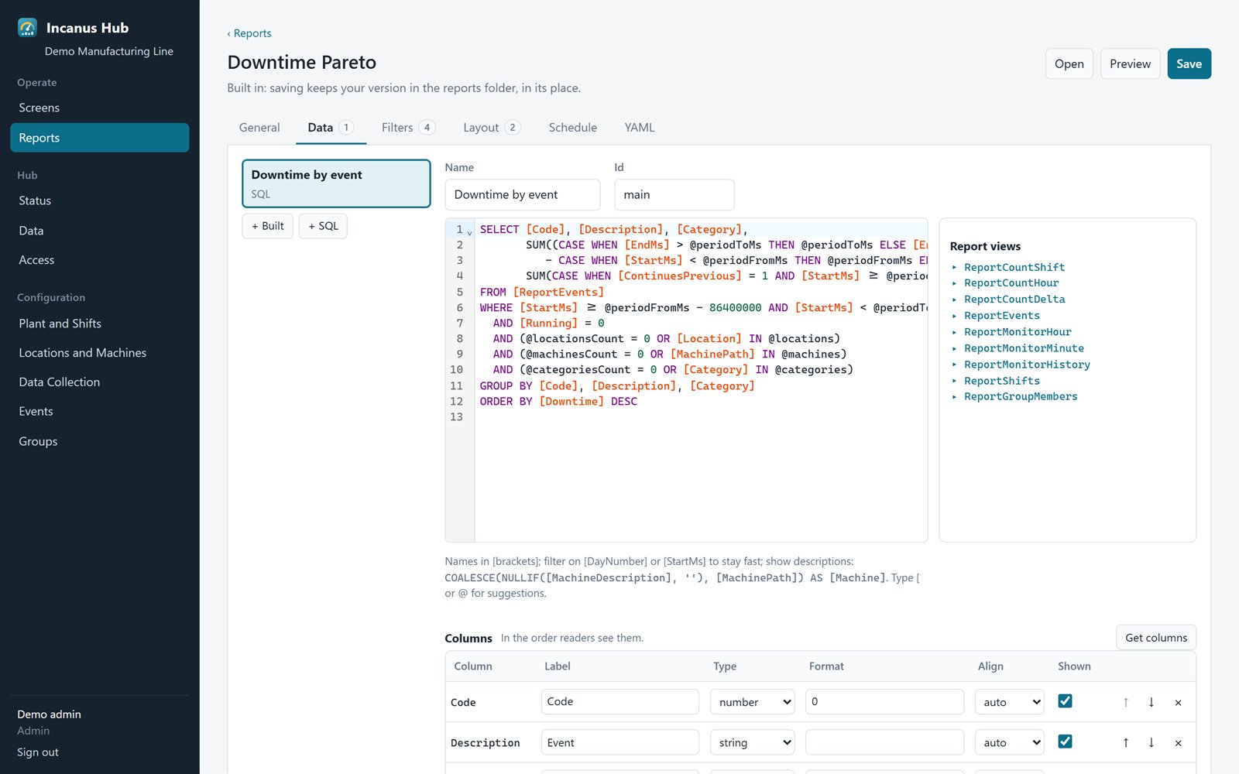Move the Description column down
Viewport: 1239px width, 774px height.
(1151, 742)
